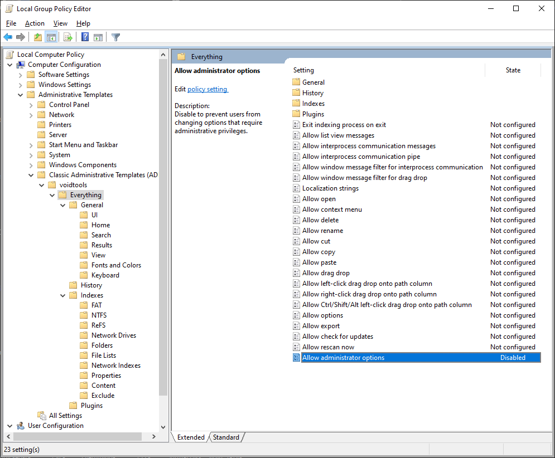Expand the Software Settings node

[x=20, y=75]
